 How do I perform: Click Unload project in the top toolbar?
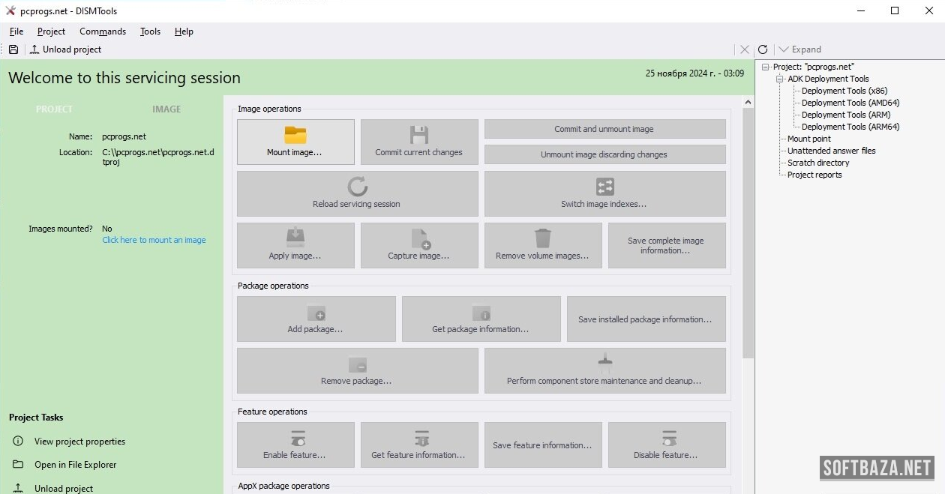pos(65,49)
